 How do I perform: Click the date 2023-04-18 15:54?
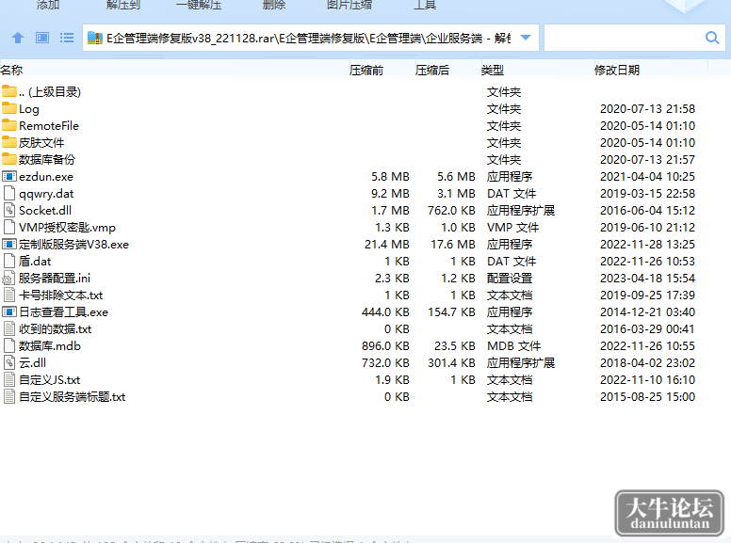(647, 279)
